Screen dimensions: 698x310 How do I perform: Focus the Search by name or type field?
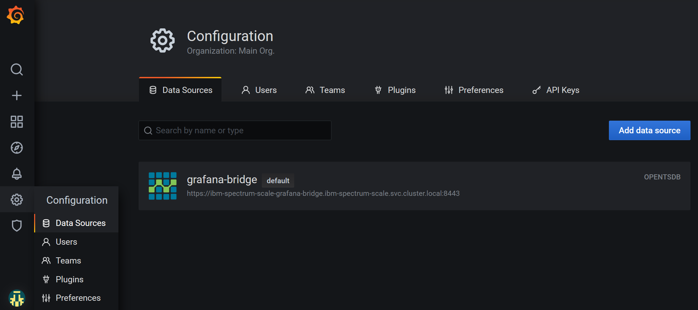(235, 130)
